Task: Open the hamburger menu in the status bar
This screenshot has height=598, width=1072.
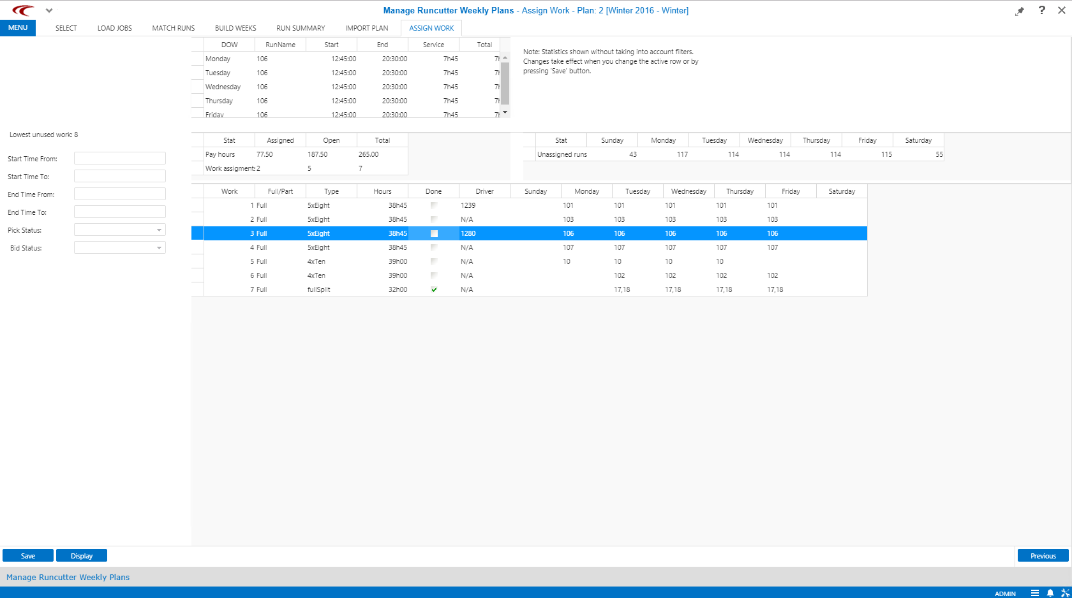Action: (x=1036, y=593)
